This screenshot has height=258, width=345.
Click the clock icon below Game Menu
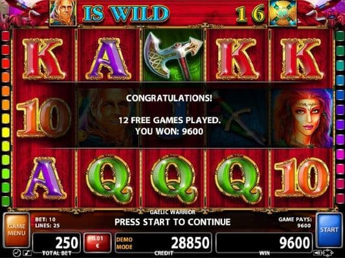(x=16, y=253)
